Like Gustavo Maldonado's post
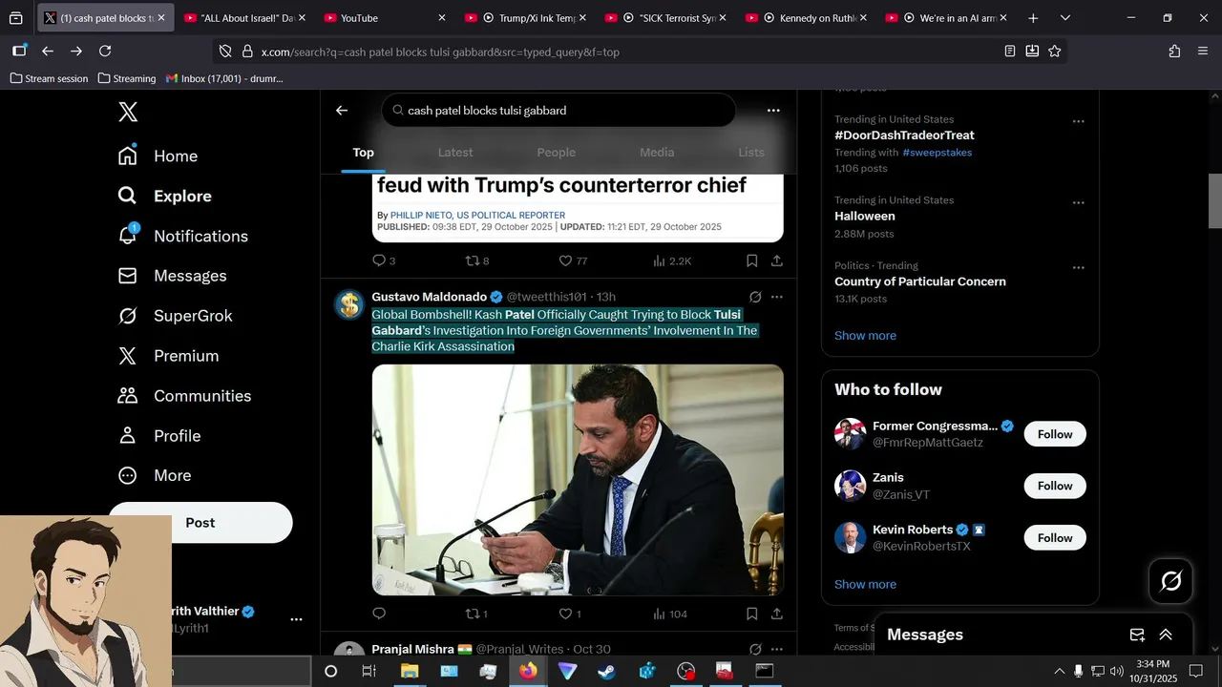The height and width of the screenshot is (687, 1222). click(570, 614)
